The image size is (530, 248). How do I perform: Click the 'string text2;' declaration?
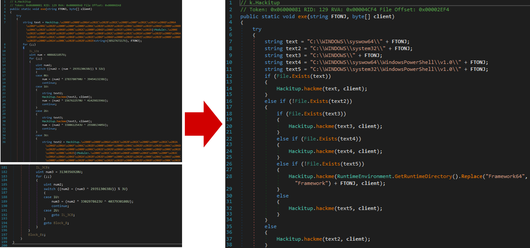coord(52,93)
